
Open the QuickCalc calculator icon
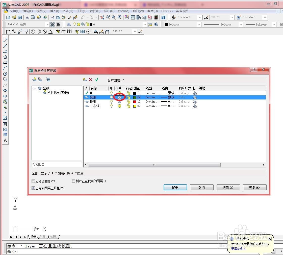point(156,17)
